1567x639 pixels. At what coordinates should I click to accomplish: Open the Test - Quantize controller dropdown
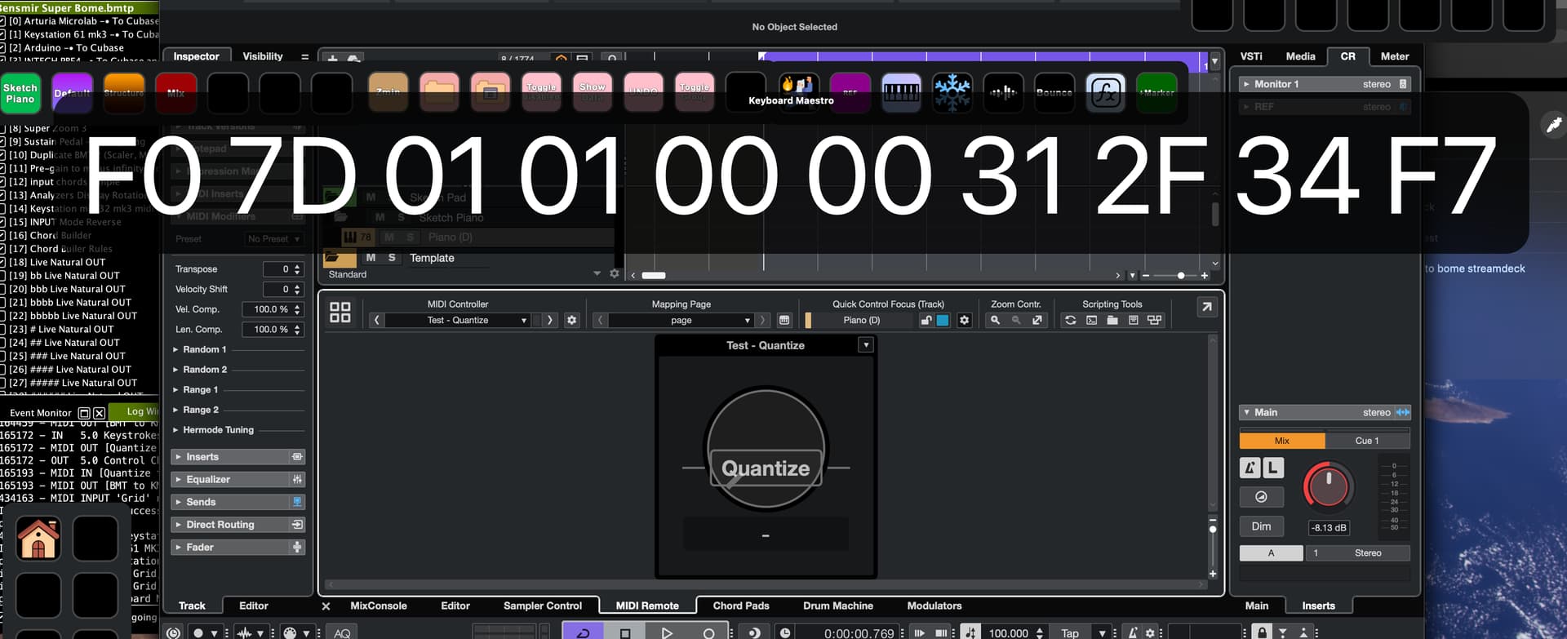tap(459, 320)
